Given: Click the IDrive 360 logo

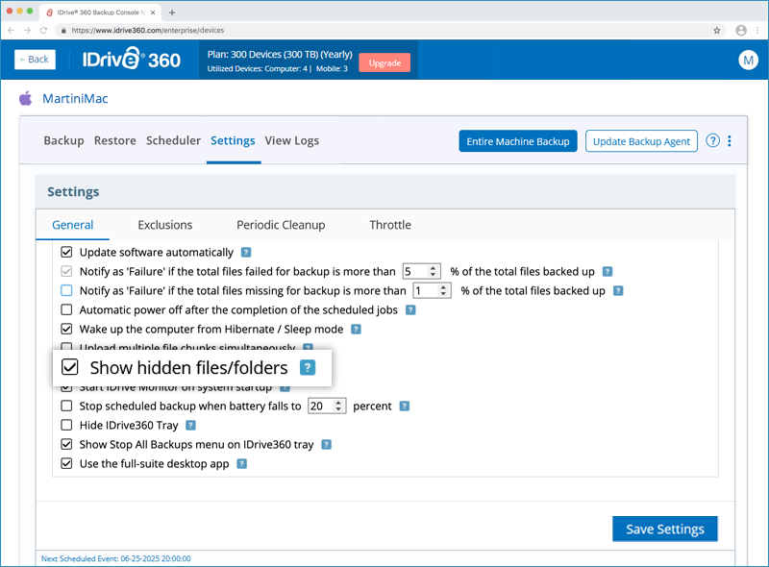Looking at the screenshot, I should point(132,60).
